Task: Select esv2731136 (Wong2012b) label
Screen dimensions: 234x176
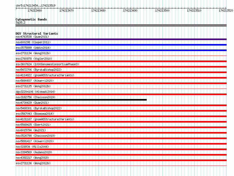Action: pyautogui.click(x=33, y=163)
